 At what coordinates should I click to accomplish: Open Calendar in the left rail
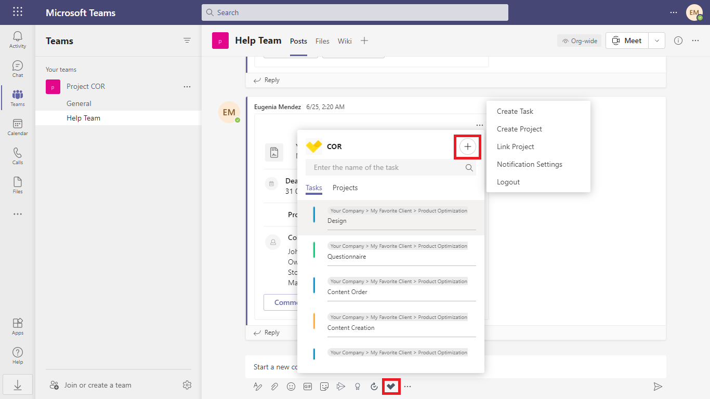click(x=18, y=127)
